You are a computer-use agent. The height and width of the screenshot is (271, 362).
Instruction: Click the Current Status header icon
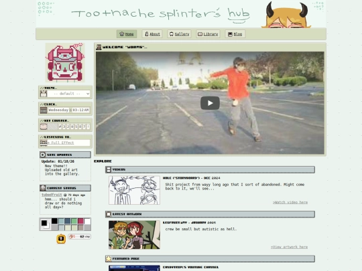tap(43, 188)
